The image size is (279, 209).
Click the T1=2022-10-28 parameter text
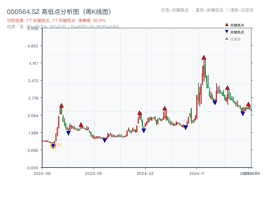click(86, 27)
